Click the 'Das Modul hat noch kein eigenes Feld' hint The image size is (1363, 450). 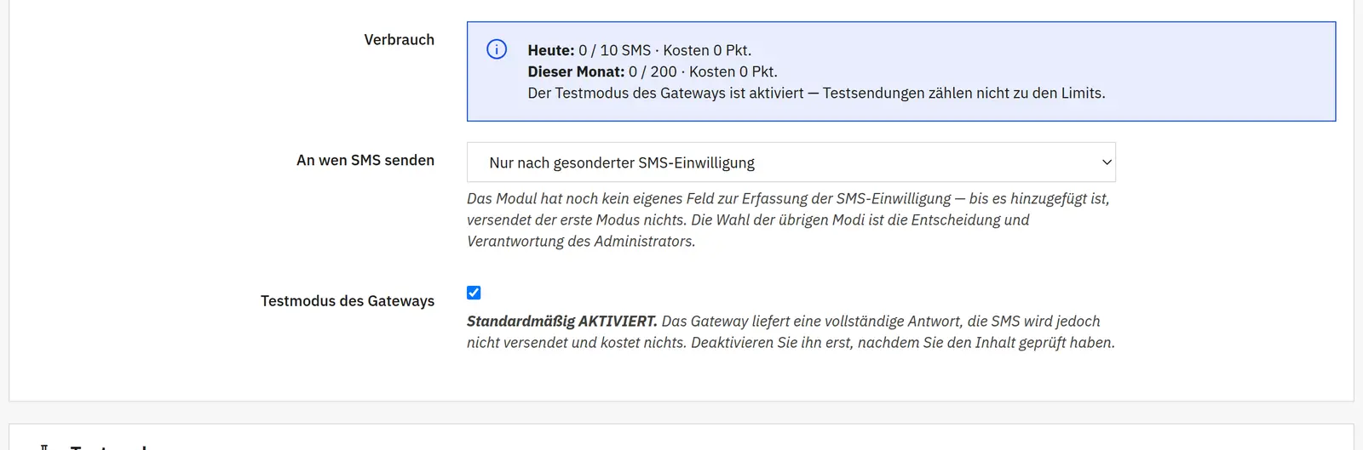coord(788,219)
